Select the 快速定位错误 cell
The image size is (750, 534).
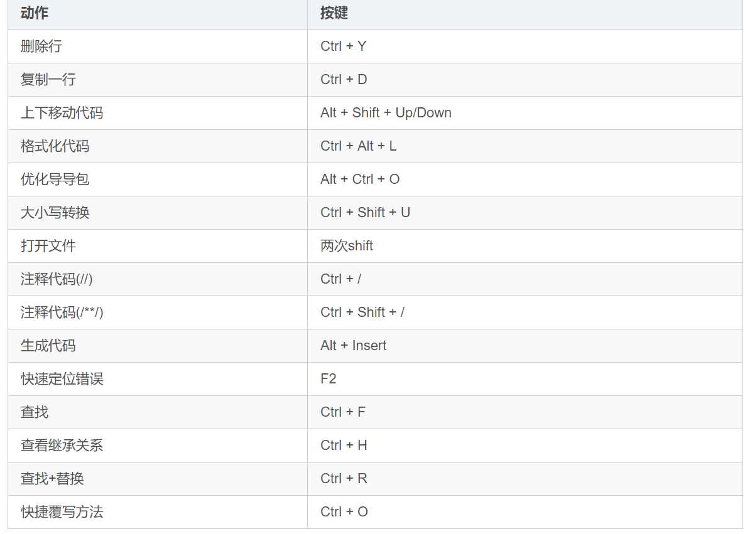tap(62, 379)
